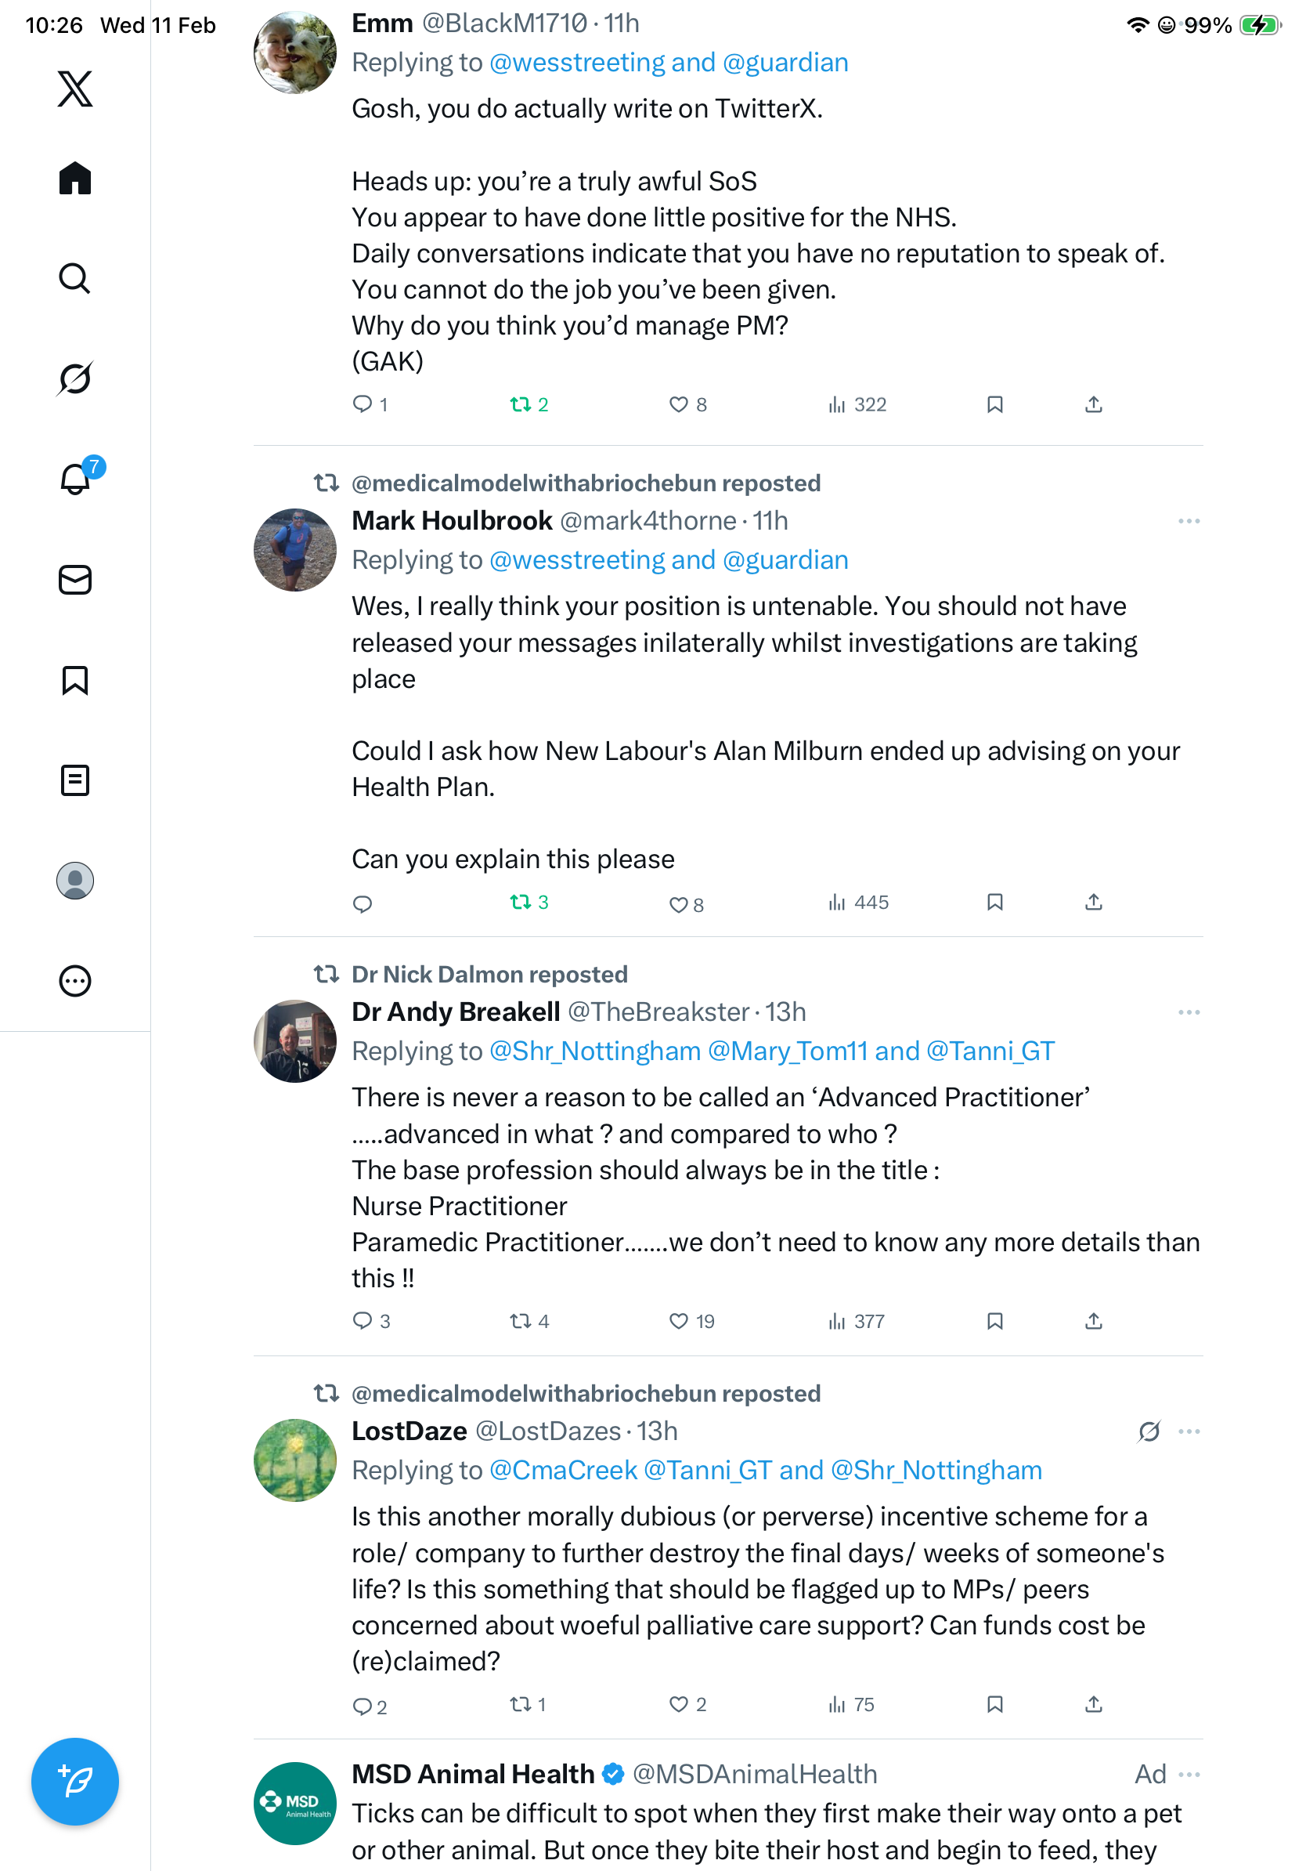Image resolution: width=1306 pixels, height=1871 pixels.
Task: Open more options on Dr Andy Breakell's tweet
Action: coord(1189,1012)
